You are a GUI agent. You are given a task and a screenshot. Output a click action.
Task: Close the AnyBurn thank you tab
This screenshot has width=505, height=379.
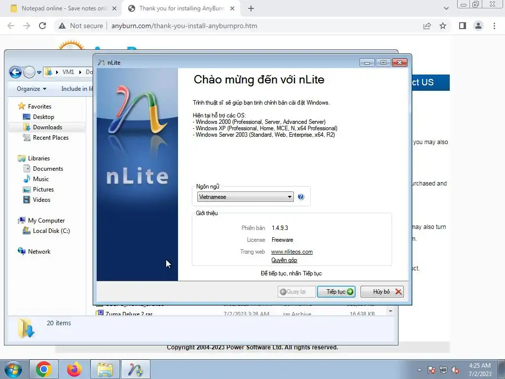pos(232,8)
